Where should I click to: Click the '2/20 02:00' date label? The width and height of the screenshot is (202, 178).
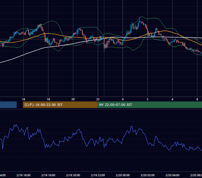pos(148,175)
